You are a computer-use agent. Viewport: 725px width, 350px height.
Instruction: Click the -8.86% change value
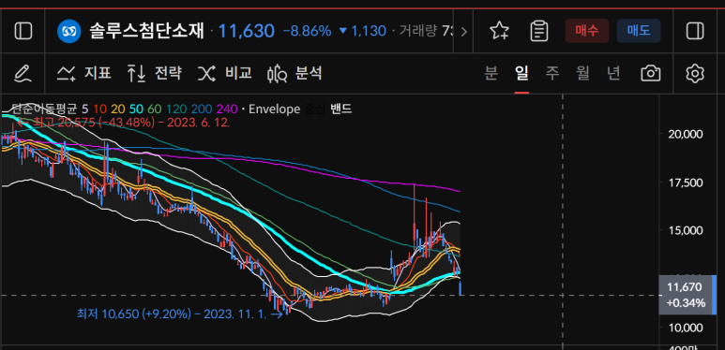click(307, 32)
